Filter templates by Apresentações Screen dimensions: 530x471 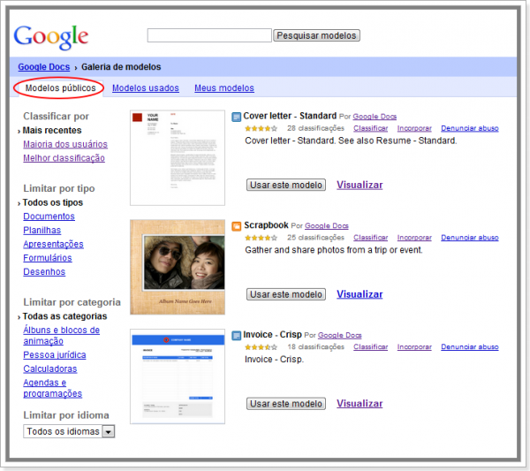[53, 244]
